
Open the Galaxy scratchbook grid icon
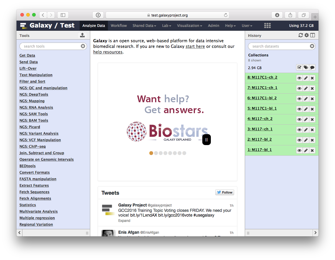pyautogui.click(x=267, y=25)
